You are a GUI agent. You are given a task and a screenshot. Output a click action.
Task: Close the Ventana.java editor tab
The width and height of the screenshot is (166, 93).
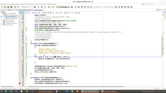coord(43,10)
